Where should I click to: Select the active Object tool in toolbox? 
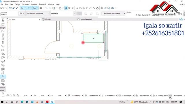pos(3,77)
